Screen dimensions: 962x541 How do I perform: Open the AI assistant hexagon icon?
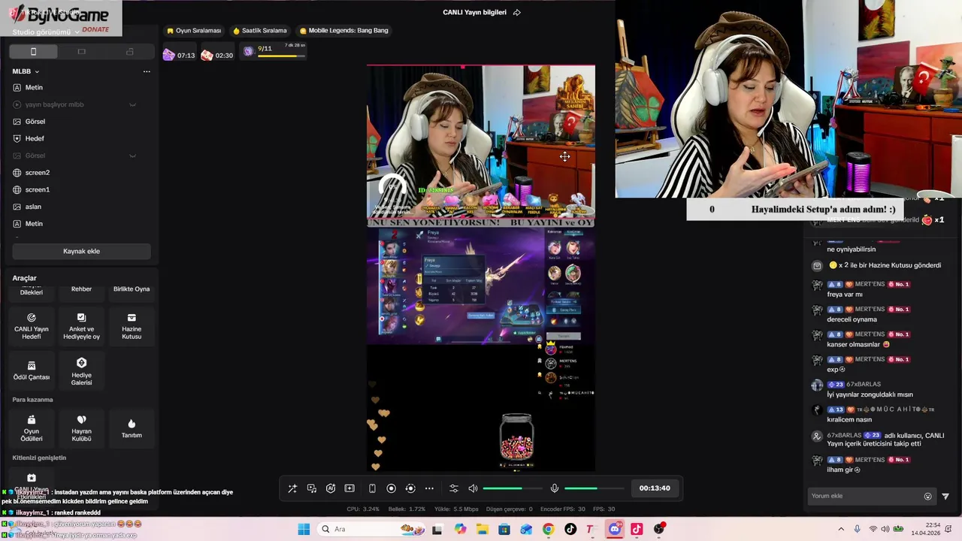331,488
